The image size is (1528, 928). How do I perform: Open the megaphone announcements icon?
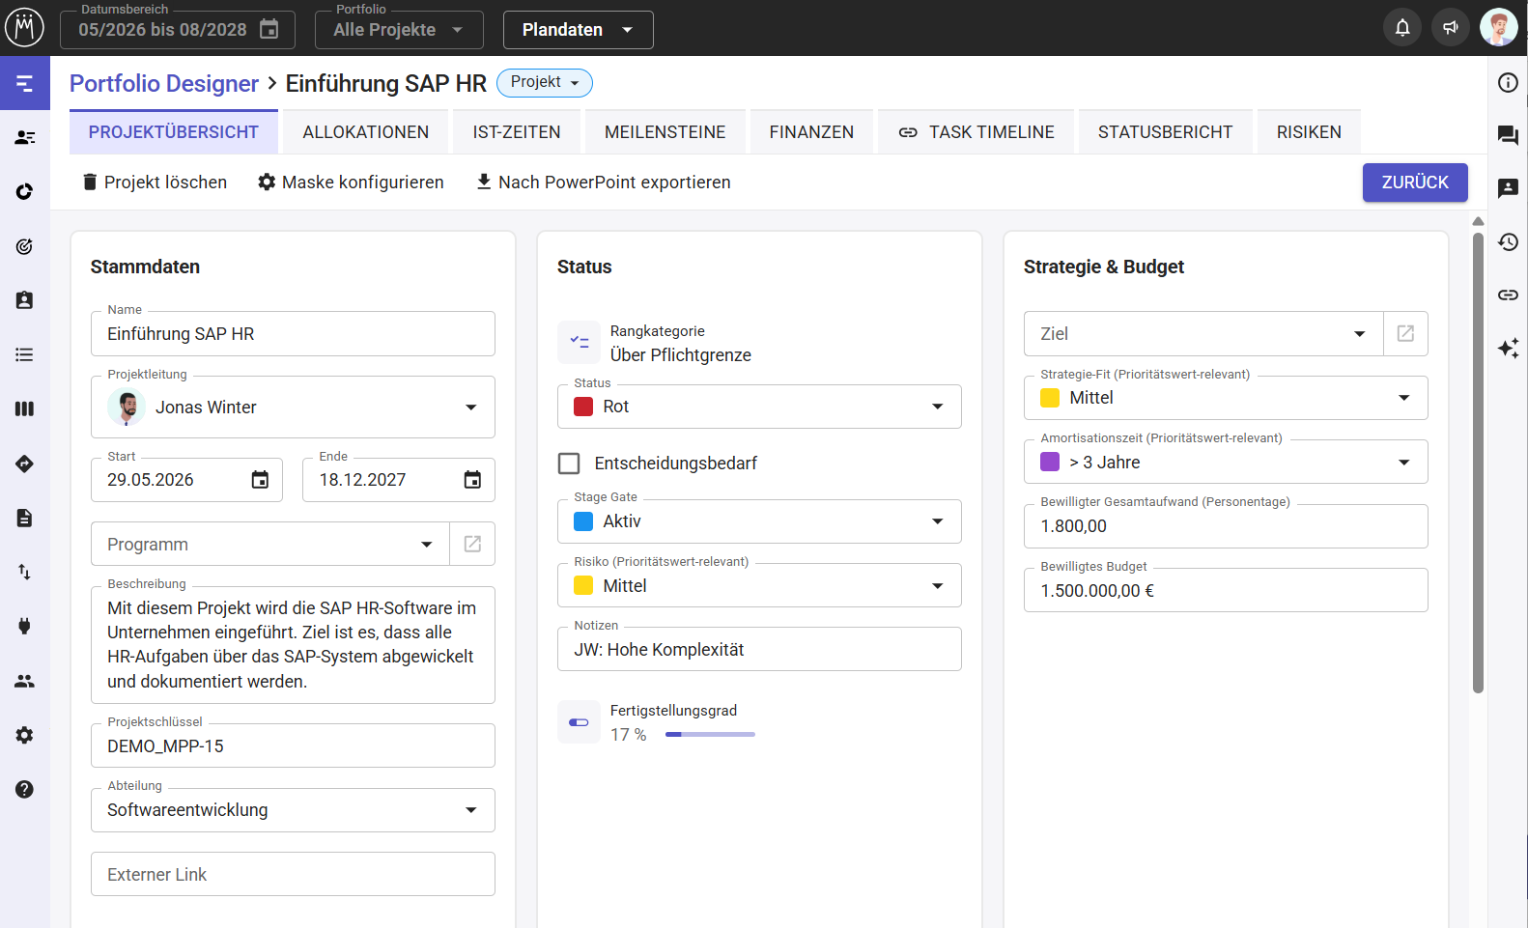[x=1451, y=28]
